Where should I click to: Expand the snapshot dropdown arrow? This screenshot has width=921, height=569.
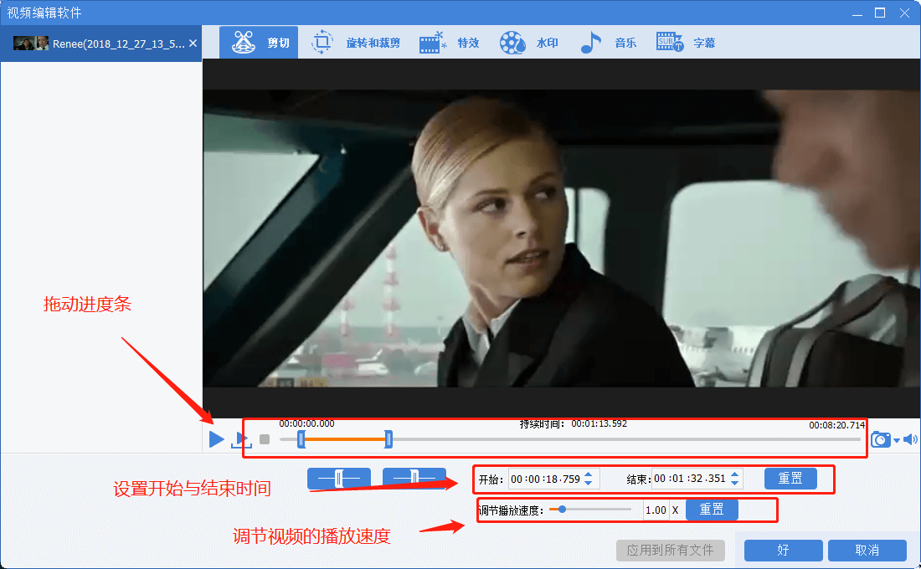pyautogui.click(x=897, y=440)
